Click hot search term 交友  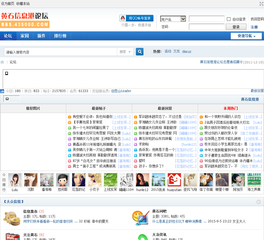coord(177,51)
